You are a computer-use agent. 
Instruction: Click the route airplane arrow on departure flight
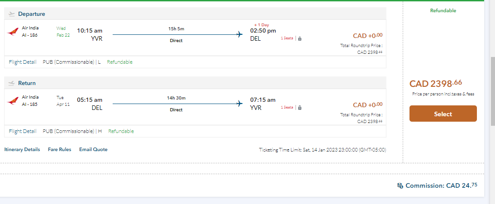[x=240, y=35]
